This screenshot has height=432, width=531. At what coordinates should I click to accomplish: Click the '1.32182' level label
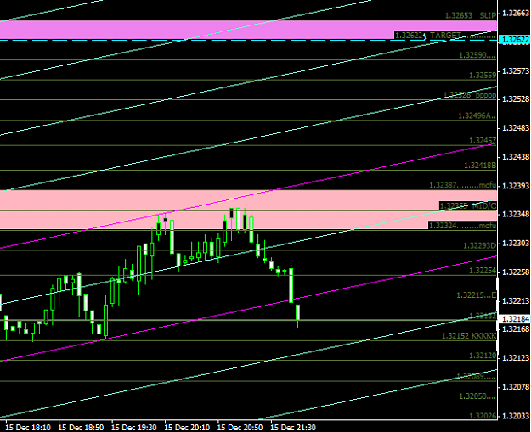click(x=483, y=317)
